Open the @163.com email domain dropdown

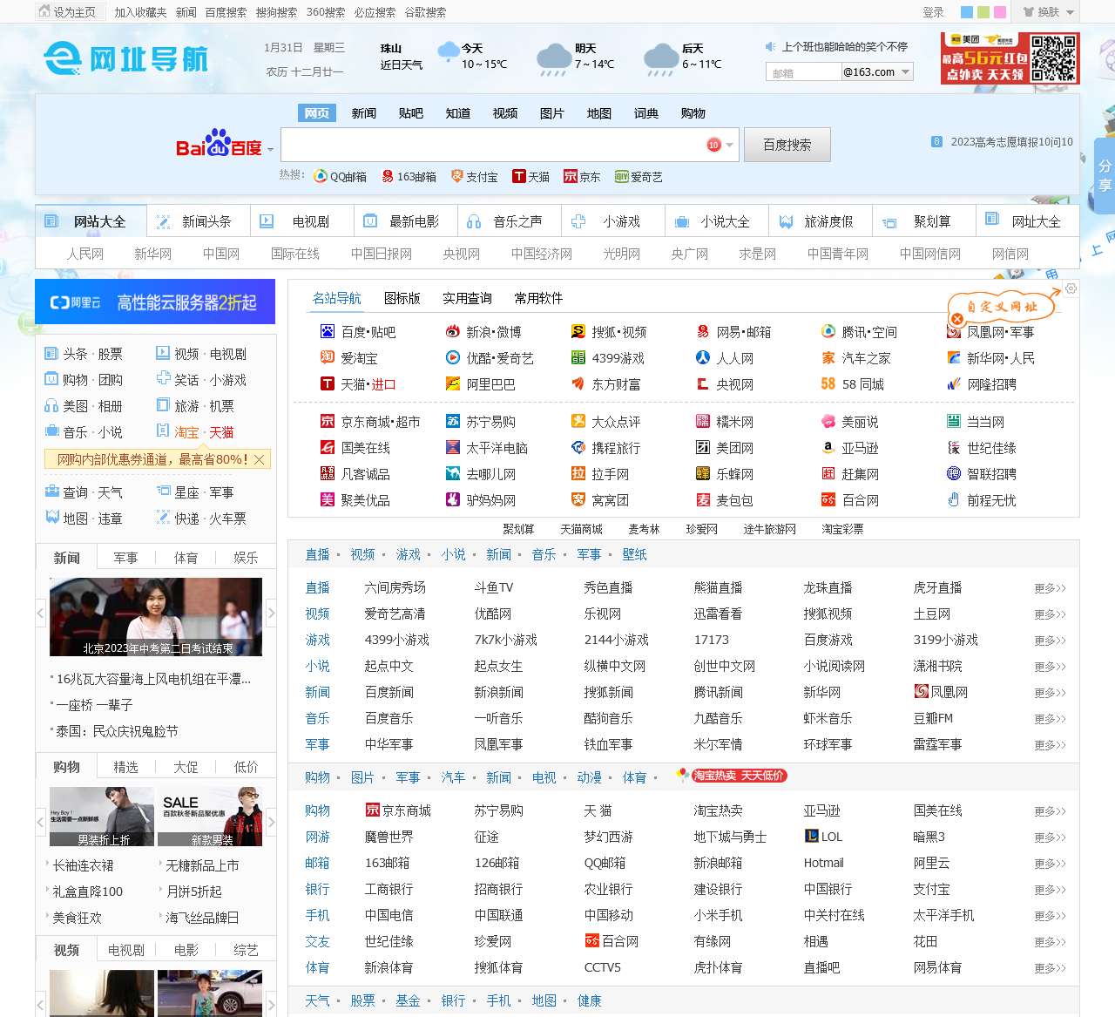[x=906, y=72]
